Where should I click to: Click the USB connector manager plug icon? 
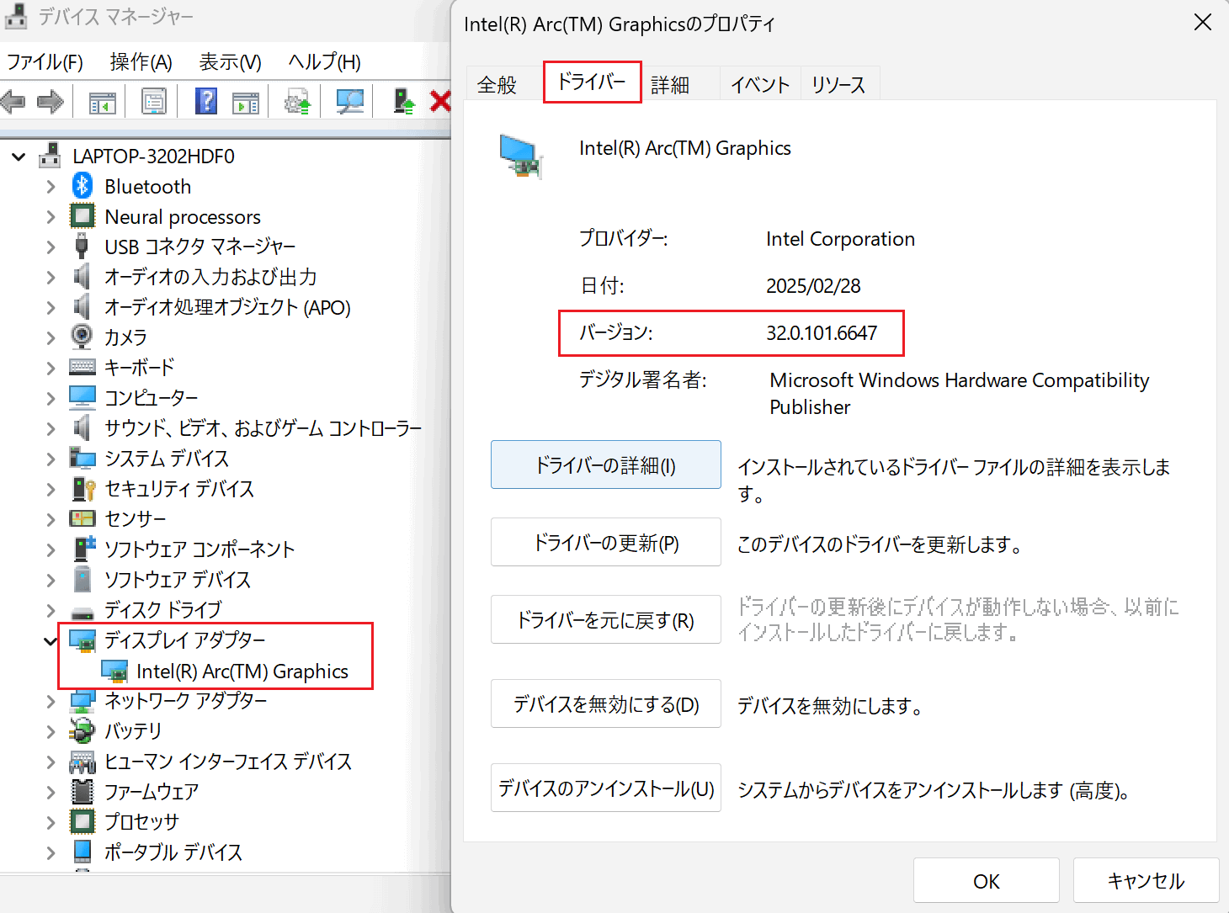point(82,247)
